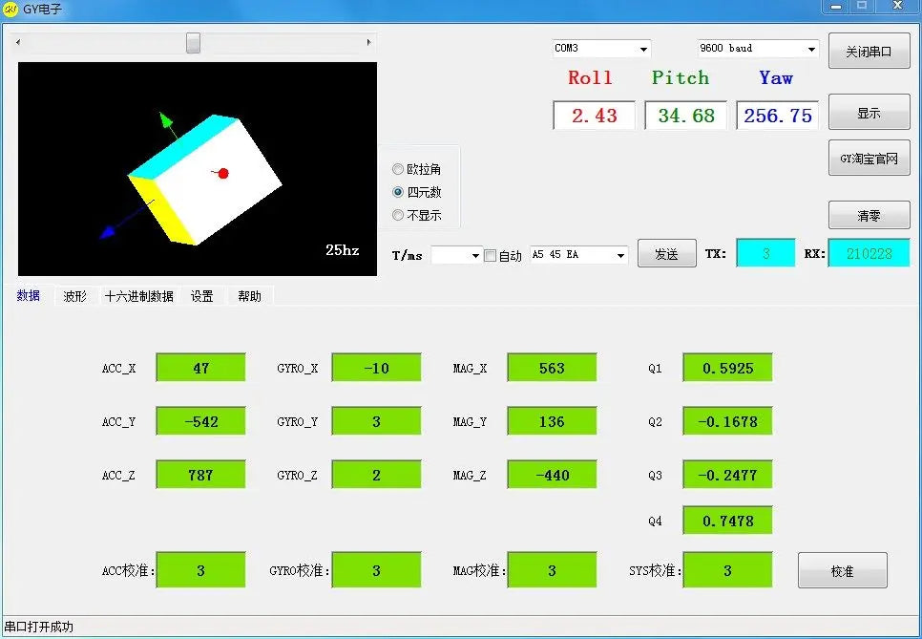Viewport: 922px width, 639px height.
Task: Open the A5 45 EA command dropdown
Action: coord(620,255)
